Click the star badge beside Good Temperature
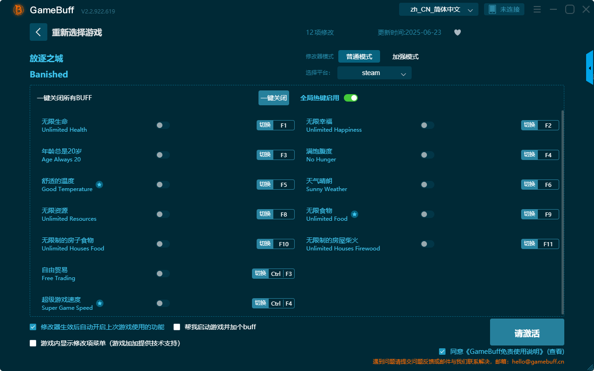This screenshot has height=371, width=594. [x=99, y=185]
